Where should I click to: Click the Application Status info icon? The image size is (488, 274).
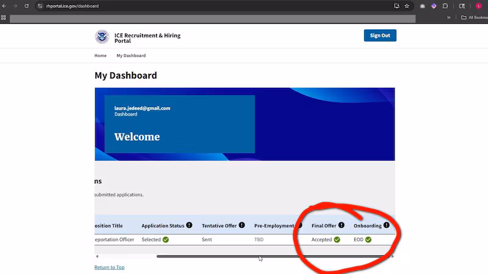point(189,225)
